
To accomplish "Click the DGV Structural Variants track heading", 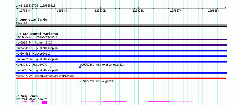I will [x=37, y=34].
